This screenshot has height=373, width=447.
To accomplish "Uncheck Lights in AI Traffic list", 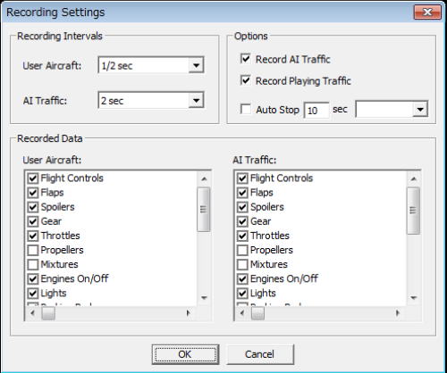I will coord(242,294).
